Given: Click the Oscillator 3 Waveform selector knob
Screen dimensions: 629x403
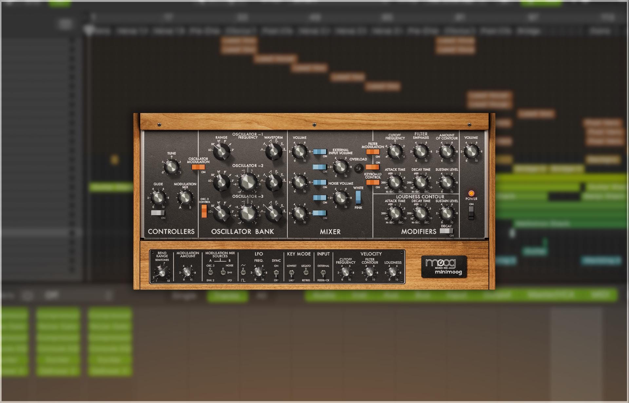Looking at the screenshot, I should [x=273, y=213].
